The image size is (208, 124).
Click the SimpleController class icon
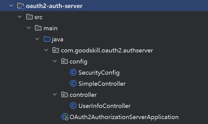pos(73,84)
